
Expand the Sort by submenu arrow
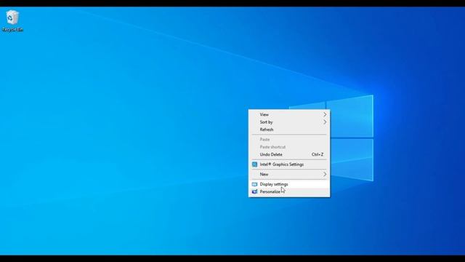(325, 122)
